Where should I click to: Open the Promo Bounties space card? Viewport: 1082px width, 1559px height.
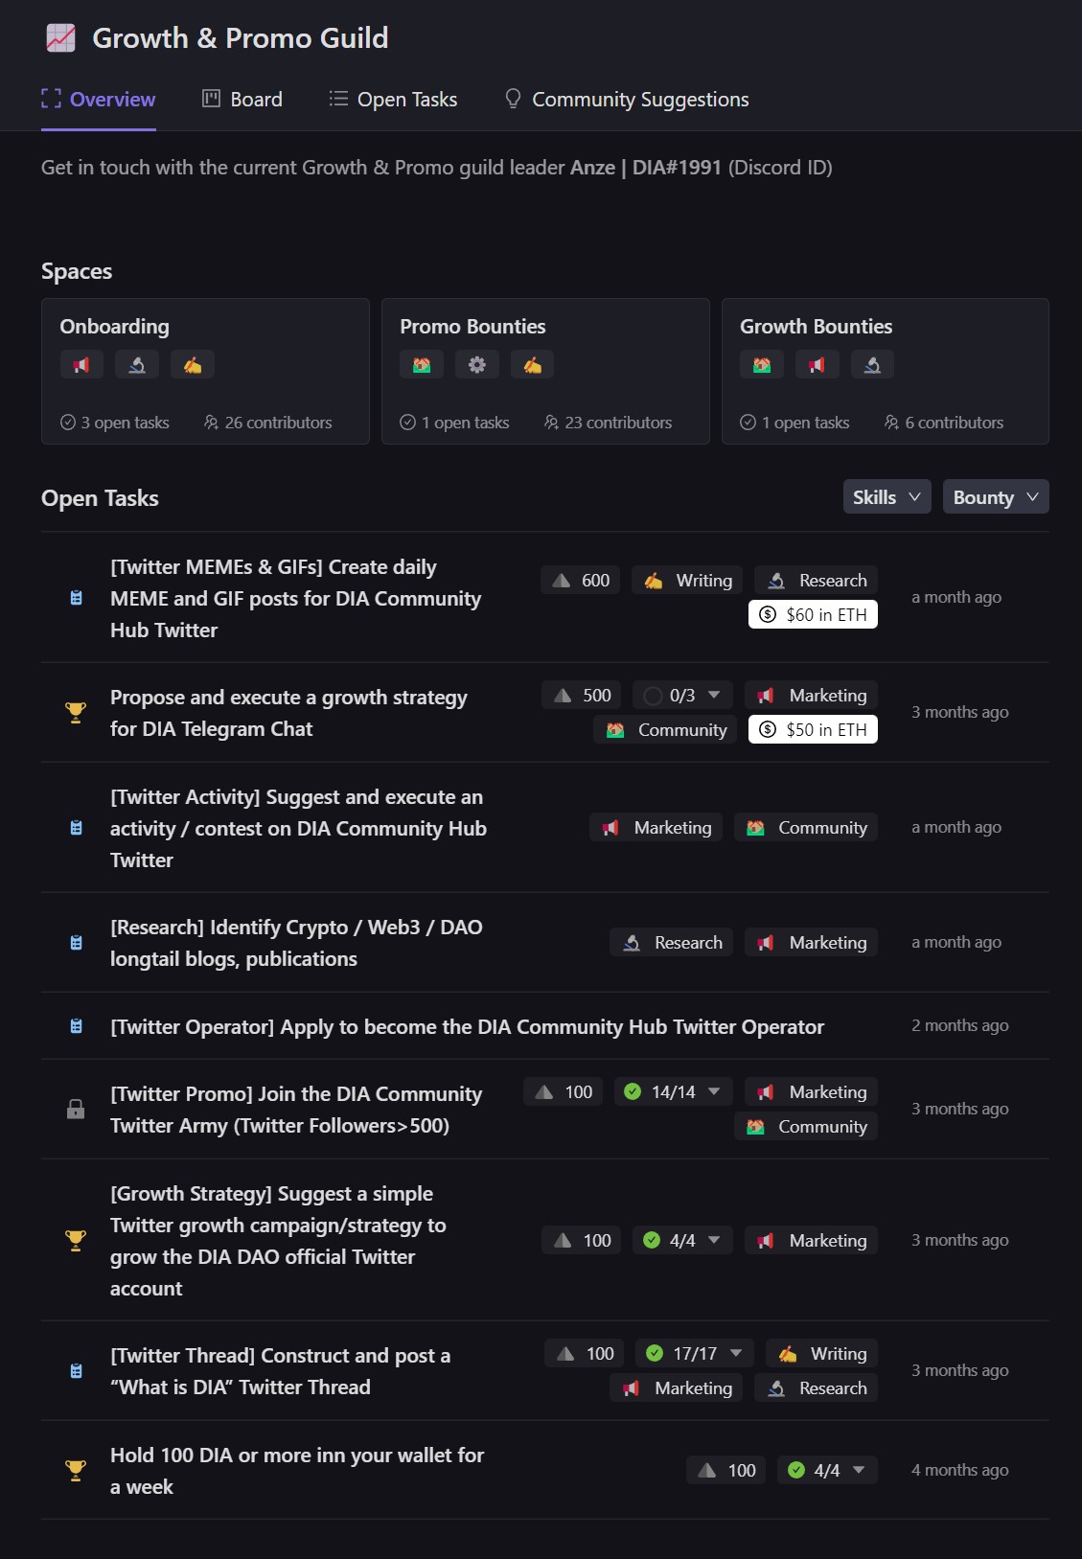point(545,371)
